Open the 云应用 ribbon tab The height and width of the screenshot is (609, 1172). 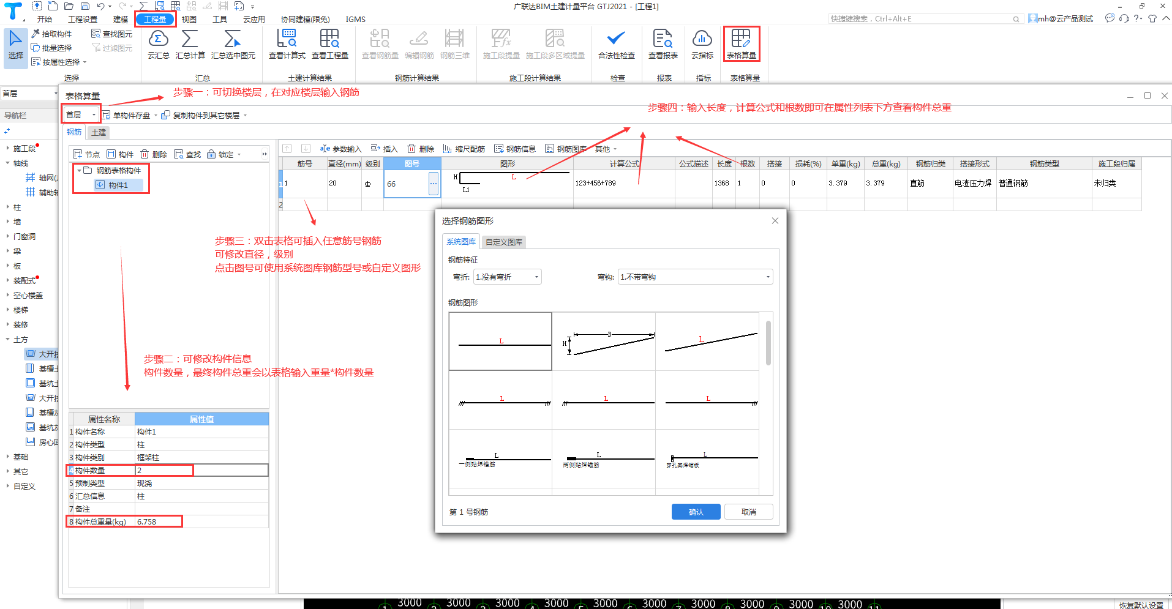point(254,19)
